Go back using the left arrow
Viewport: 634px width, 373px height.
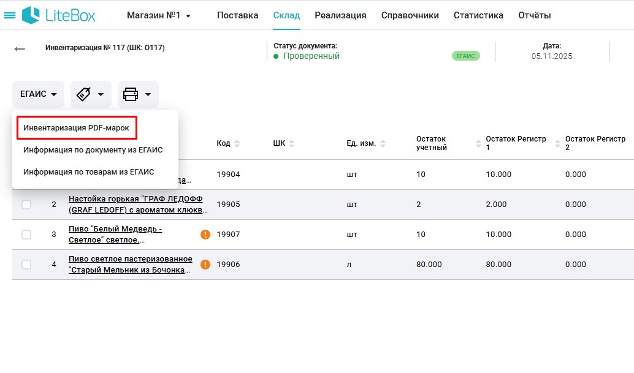point(20,49)
